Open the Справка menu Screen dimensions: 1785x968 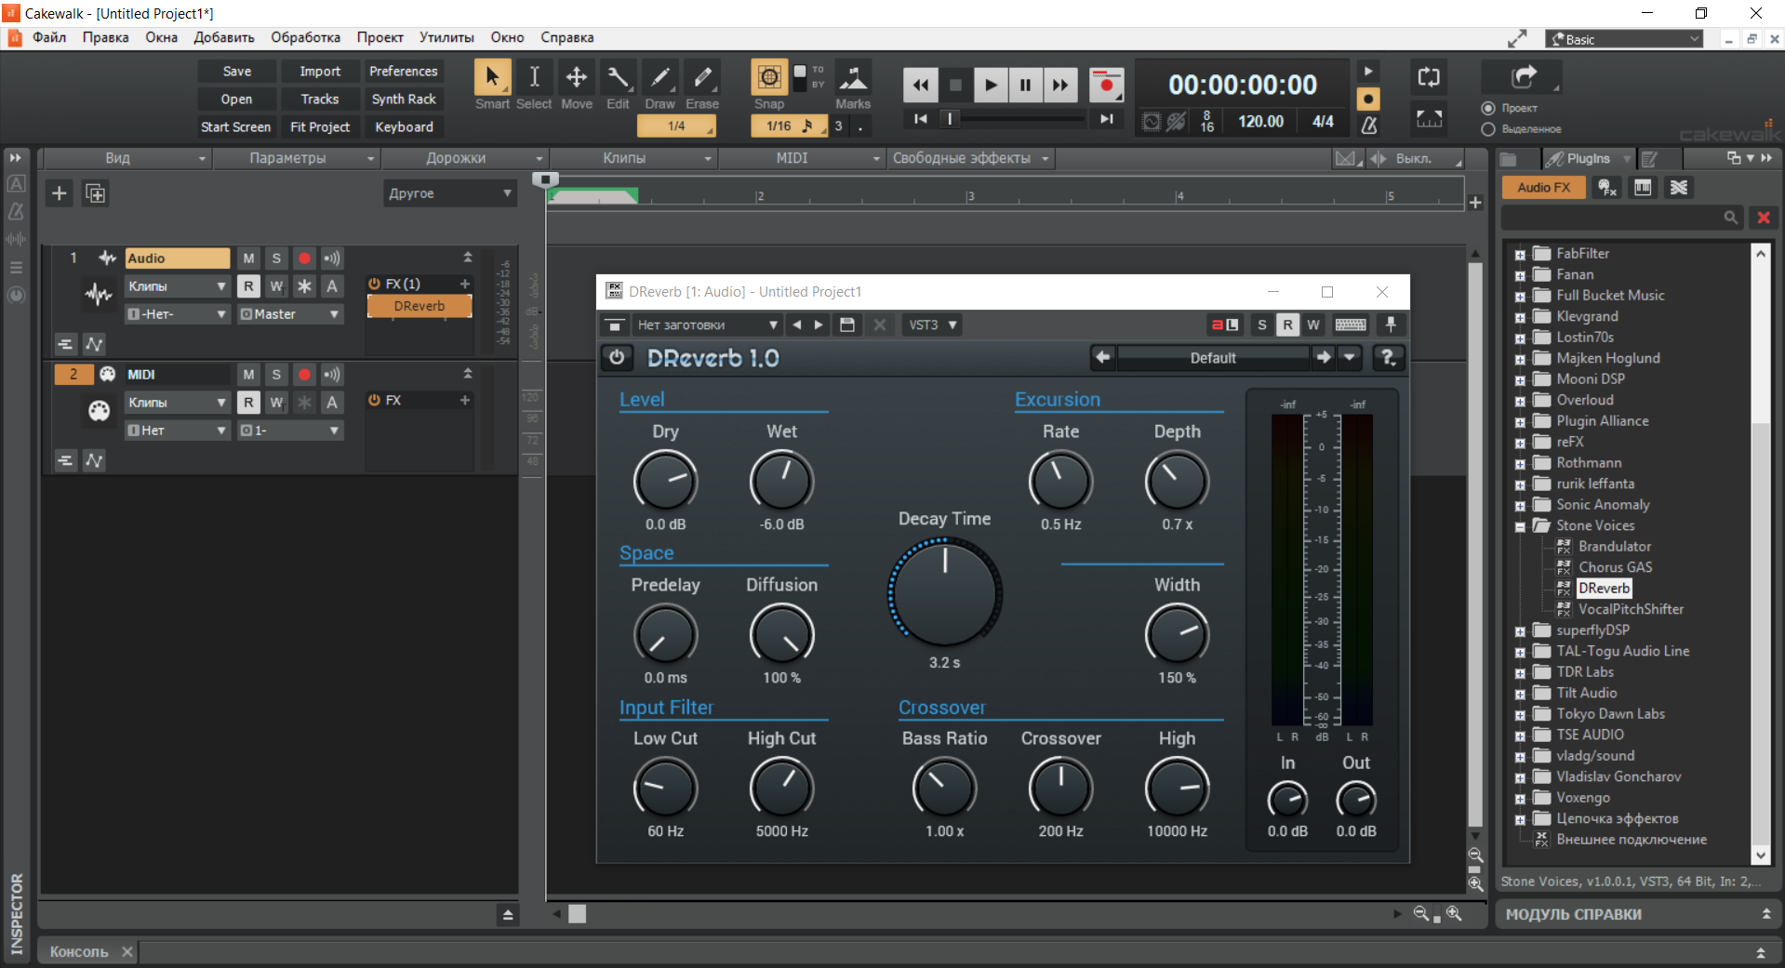(566, 37)
